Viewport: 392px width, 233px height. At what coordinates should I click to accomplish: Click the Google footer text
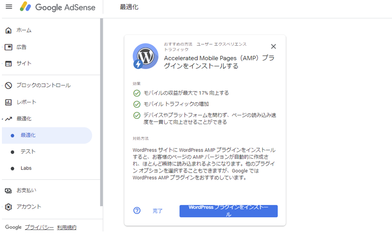(13, 227)
